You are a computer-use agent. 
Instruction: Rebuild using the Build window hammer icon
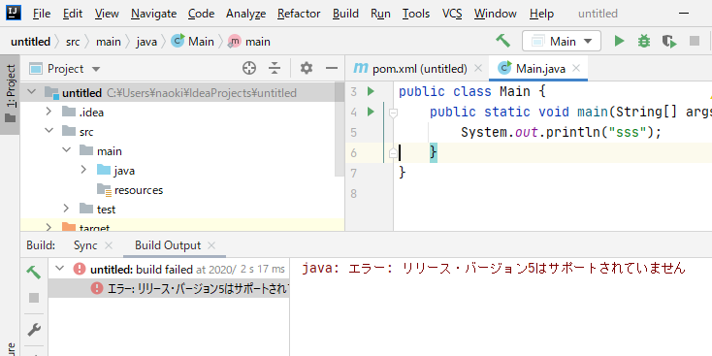coord(34,272)
